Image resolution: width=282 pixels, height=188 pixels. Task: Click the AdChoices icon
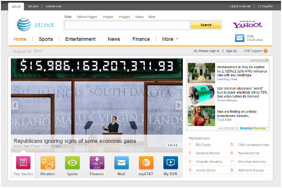tap(267, 60)
